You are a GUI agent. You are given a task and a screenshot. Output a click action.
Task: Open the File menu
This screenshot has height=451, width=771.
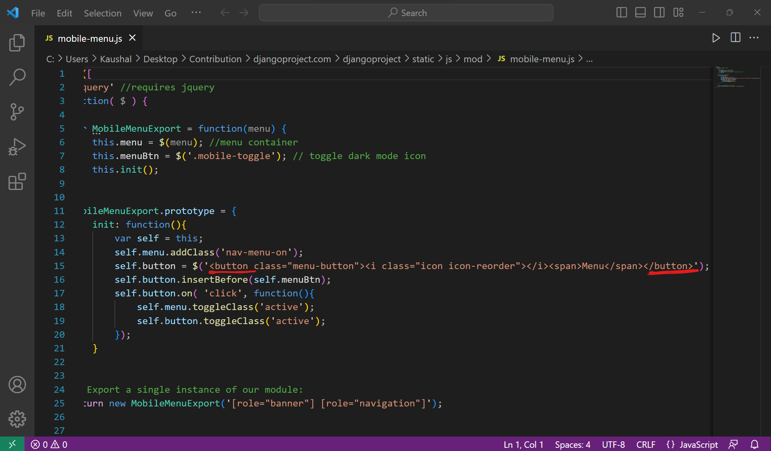pos(37,13)
